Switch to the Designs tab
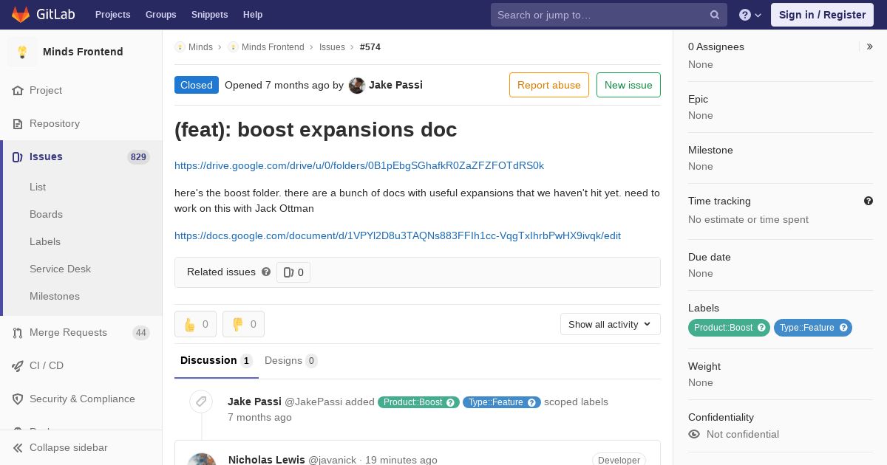The height and width of the screenshot is (465, 887). point(291,361)
